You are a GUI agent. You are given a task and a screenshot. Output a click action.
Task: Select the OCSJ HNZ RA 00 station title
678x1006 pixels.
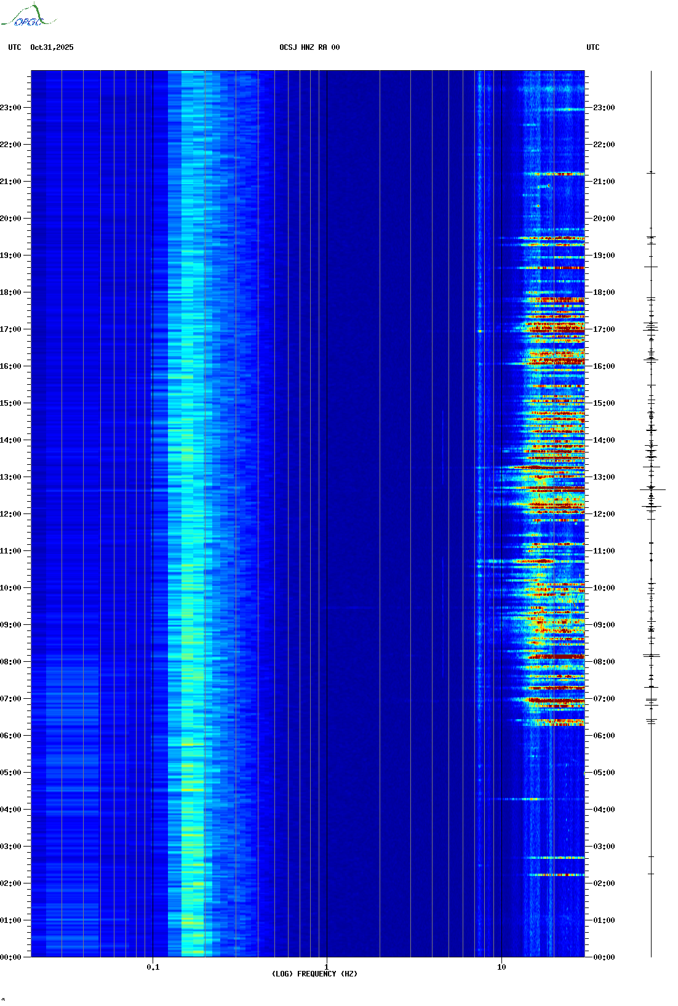click(x=309, y=47)
